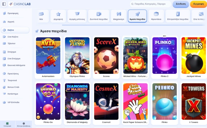Click the Live Καζίνο icon
207x128 pixels.
pyautogui.click(x=4, y=37)
